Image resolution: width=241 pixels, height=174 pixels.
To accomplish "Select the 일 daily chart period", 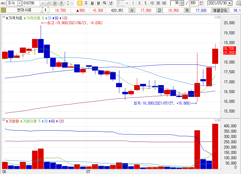I will [x=80, y=3].
